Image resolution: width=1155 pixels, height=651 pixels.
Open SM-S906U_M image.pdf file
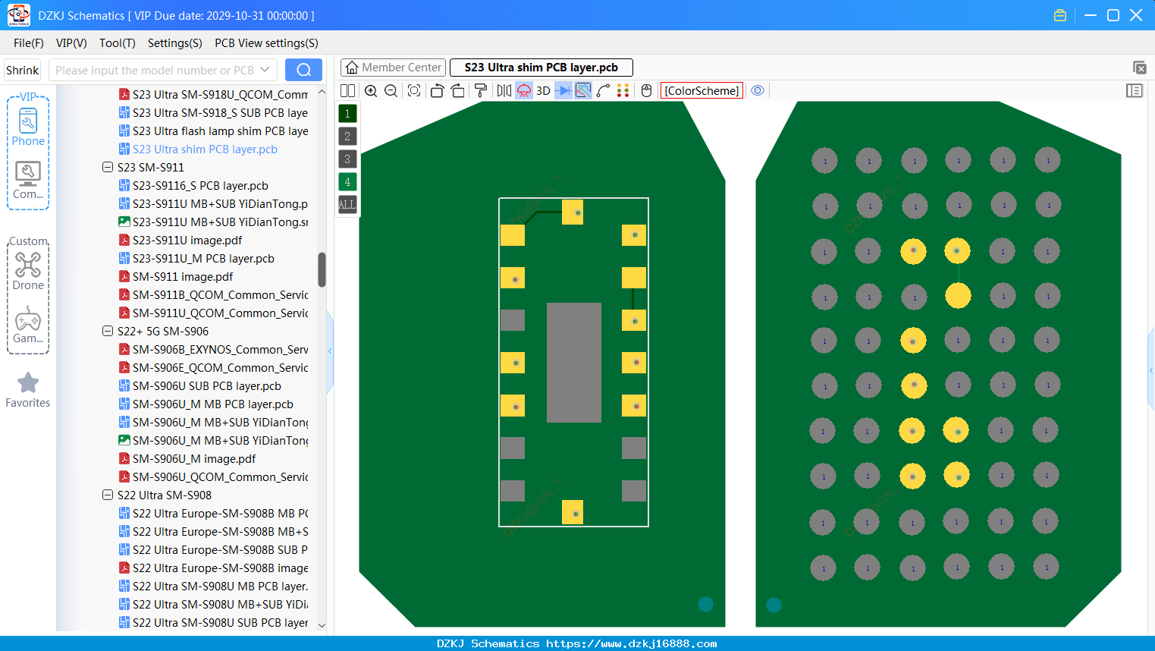[x=194, y=459]
